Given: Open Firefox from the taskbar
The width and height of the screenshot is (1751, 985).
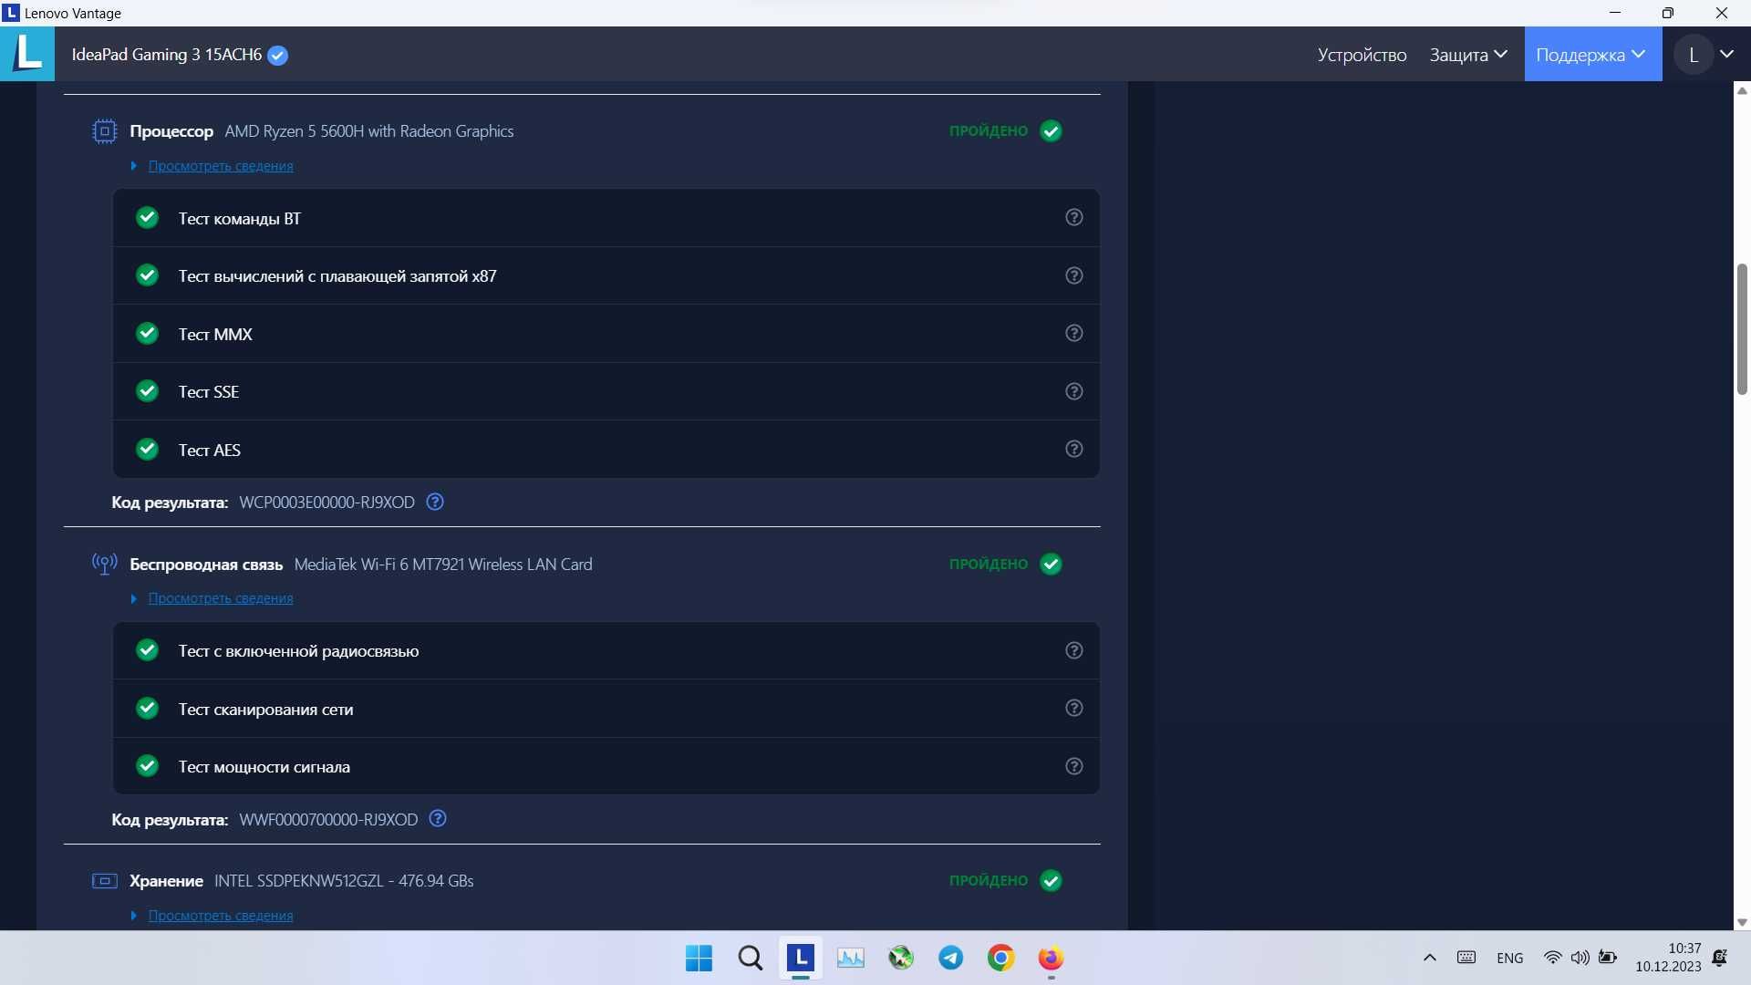Looking at the screenshot, I should pos(1051,959).
